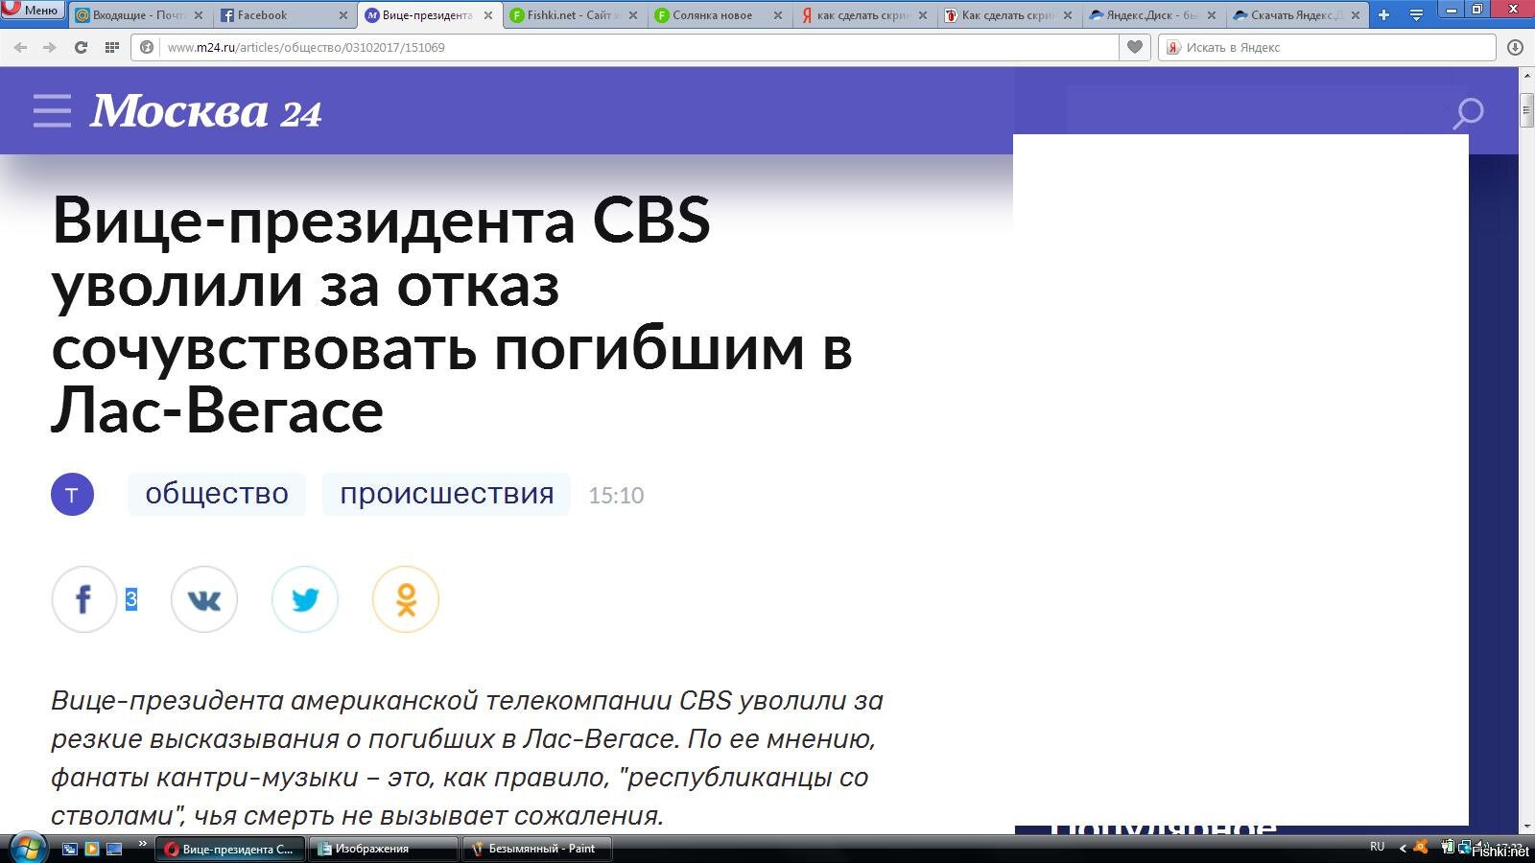Go forward to next page
Viewport: 1535px width, 863px height.
tap(50, 47)
